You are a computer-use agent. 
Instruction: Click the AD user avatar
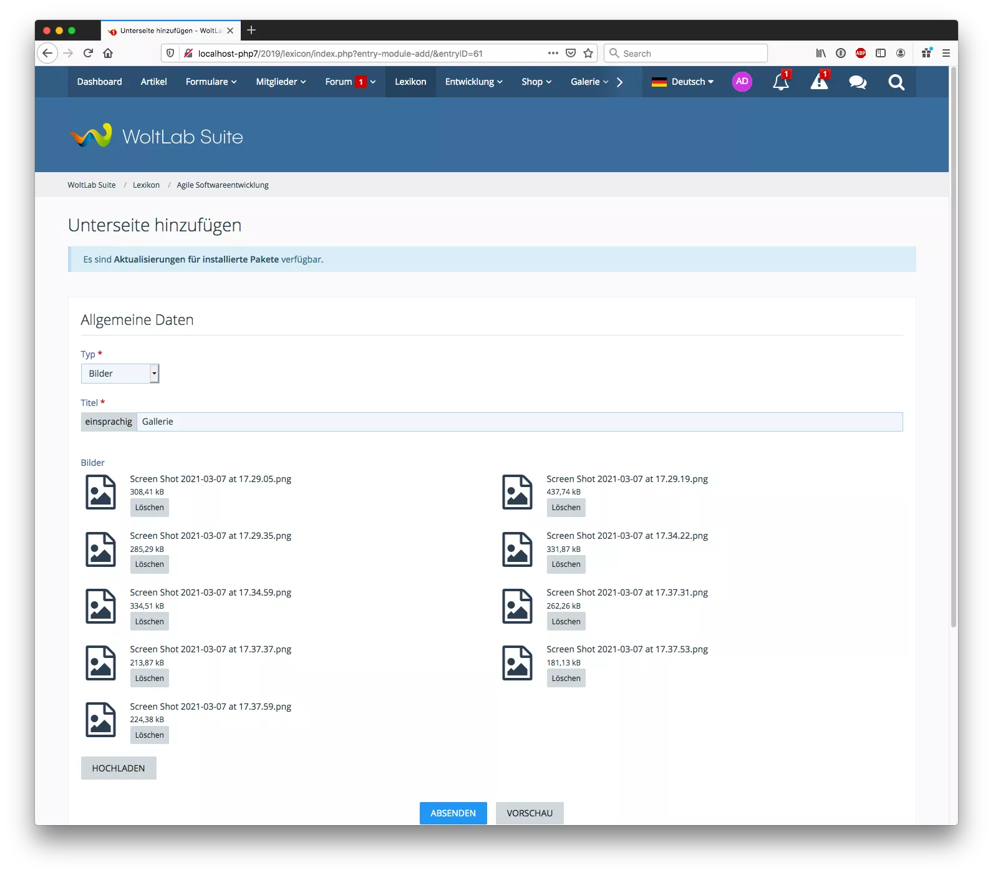(x=742, y=82)
